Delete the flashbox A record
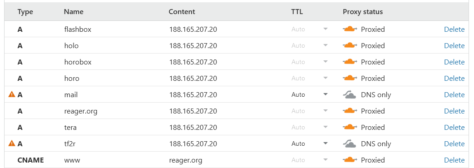 coord(454,30)
